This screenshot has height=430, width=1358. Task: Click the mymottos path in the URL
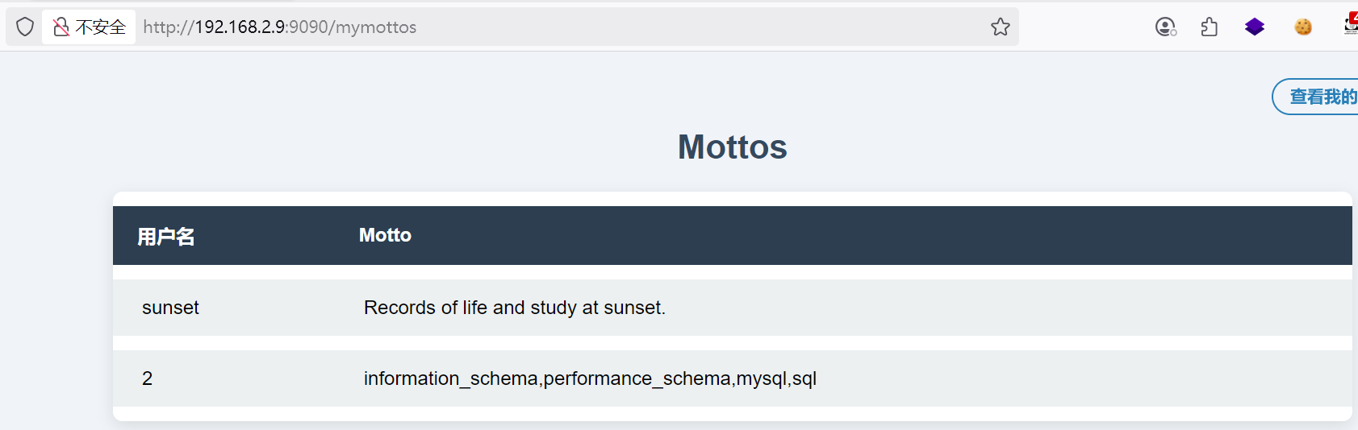click(x=376, y=27)
